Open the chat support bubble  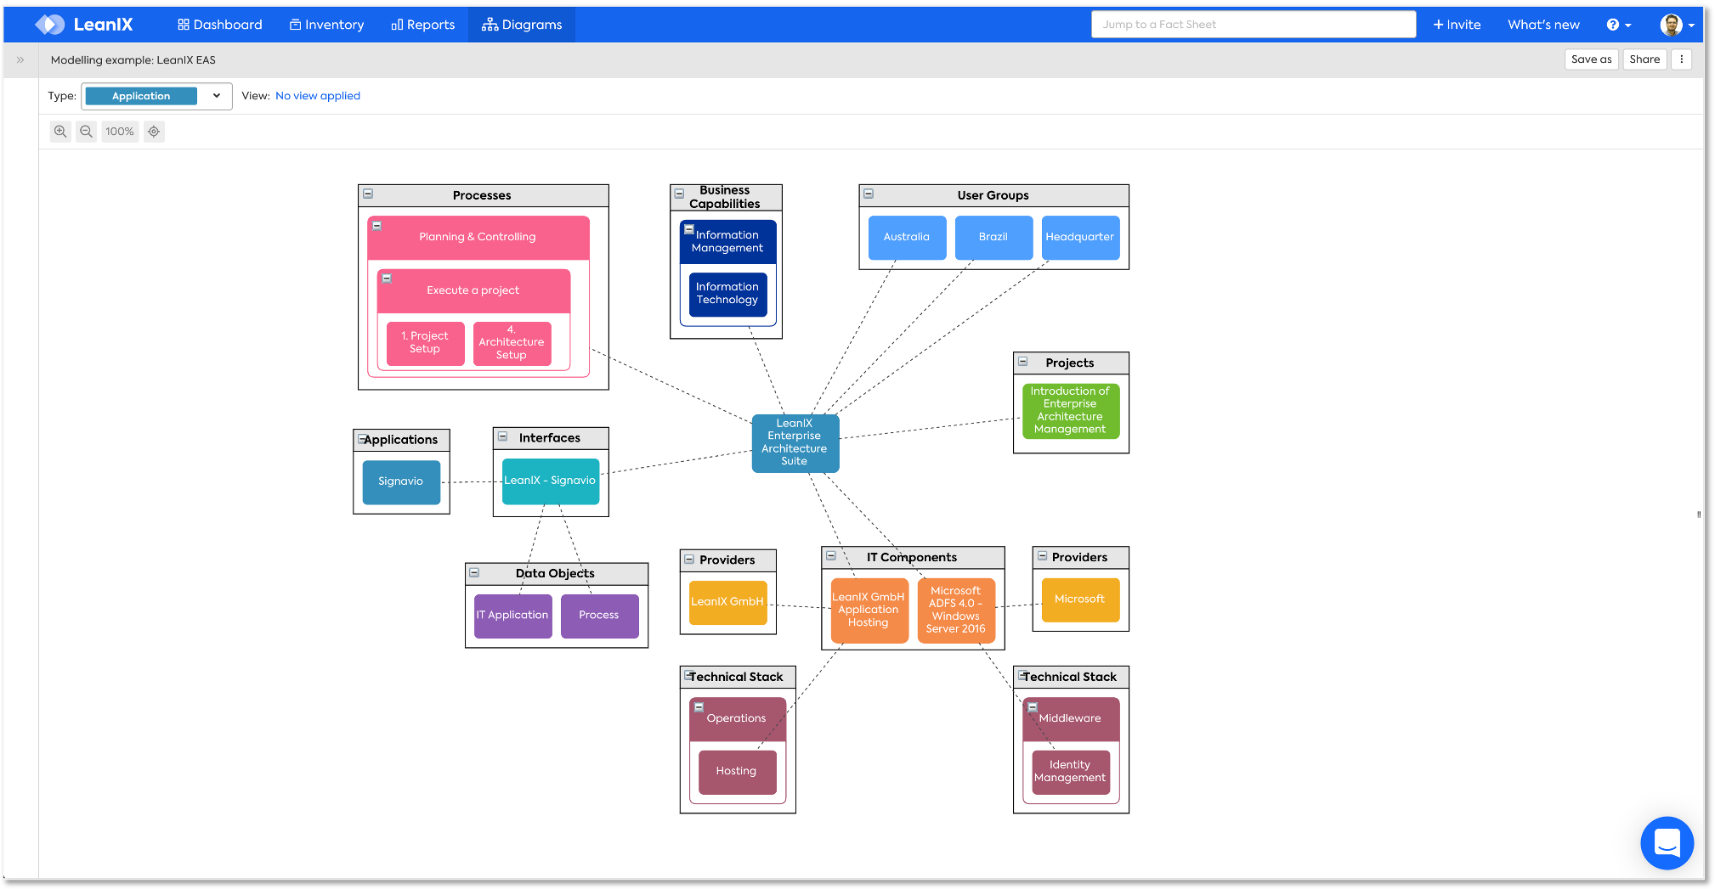pyautogui.click(x=1667, y=842)
